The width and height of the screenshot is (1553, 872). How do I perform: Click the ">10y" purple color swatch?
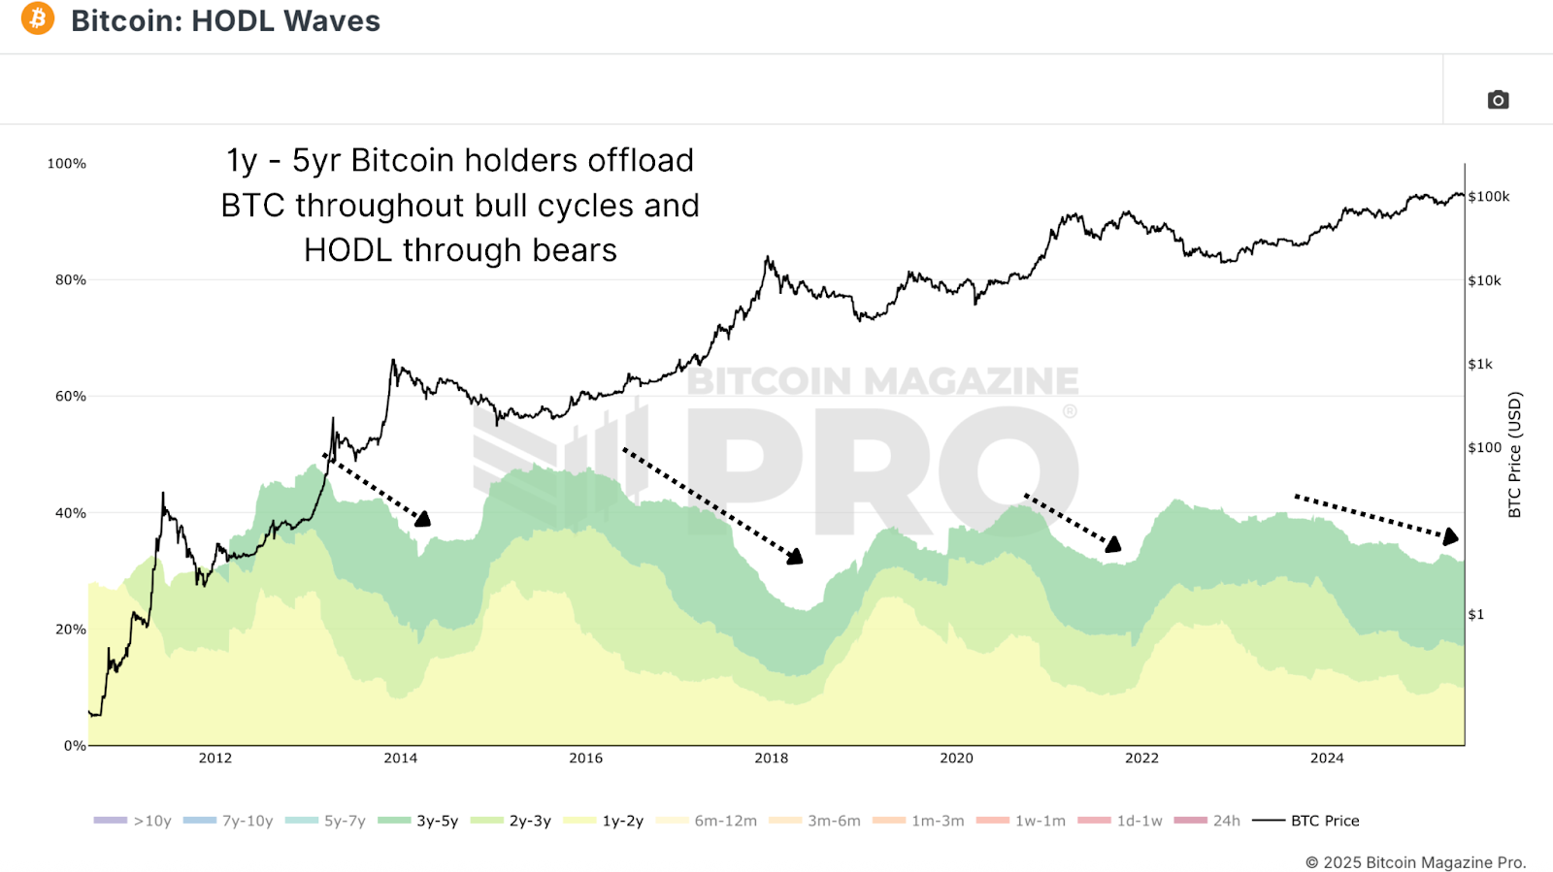click(x=109, y=820)
